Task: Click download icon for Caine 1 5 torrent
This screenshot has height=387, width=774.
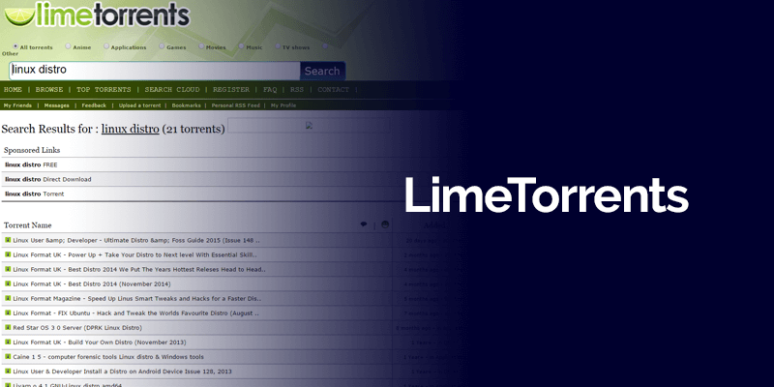Action: coord(8,356)
